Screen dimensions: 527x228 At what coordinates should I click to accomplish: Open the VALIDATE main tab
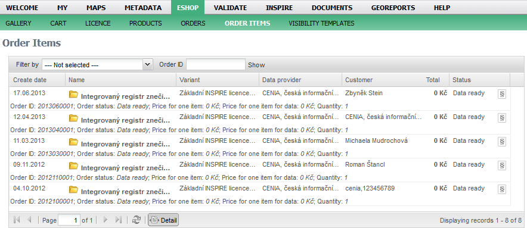tap(230, 8)
